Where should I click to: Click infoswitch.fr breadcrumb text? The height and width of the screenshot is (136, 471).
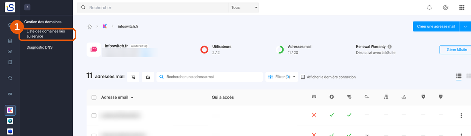click(128, 26)
